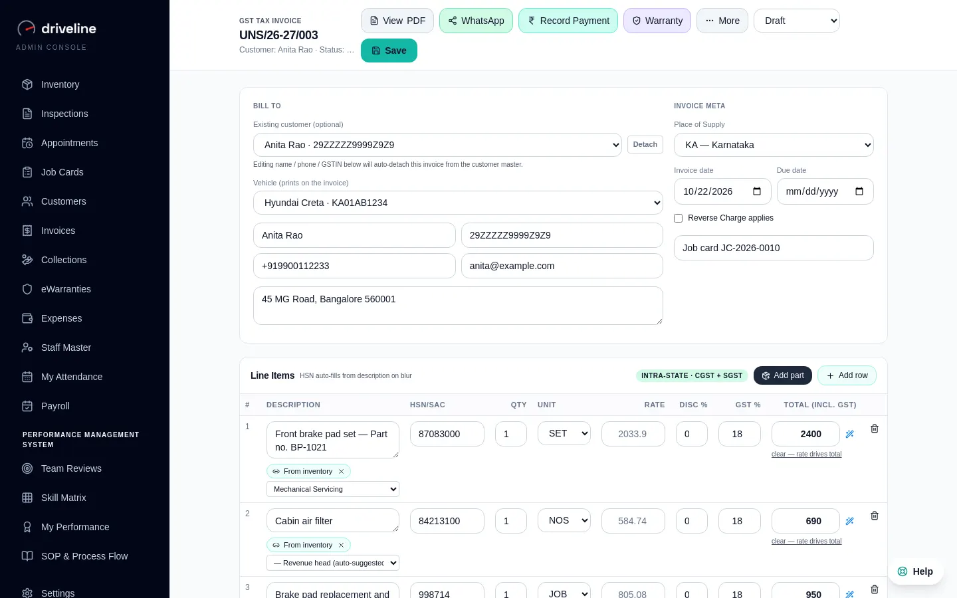Viewport: 957px width, 598px height.
Task: Open the Customers people icon
Action: 27,201
